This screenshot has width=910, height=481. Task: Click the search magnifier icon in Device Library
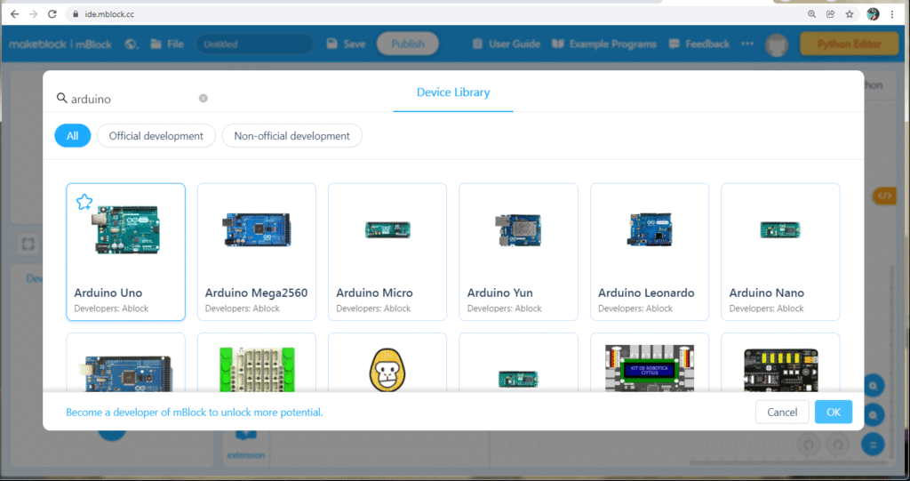pyautogui.click(x=62, y=99)
